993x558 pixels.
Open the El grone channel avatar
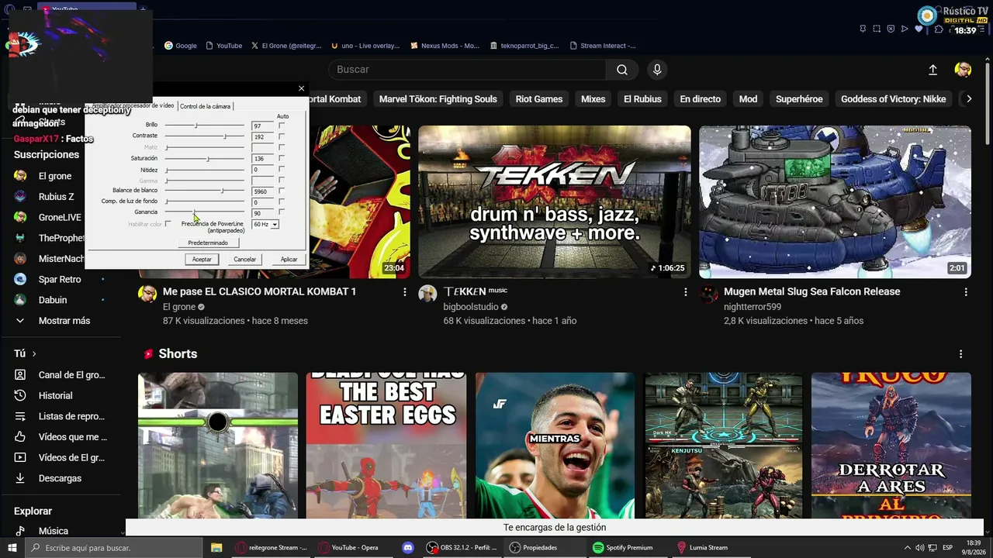[x=147, y=294]
